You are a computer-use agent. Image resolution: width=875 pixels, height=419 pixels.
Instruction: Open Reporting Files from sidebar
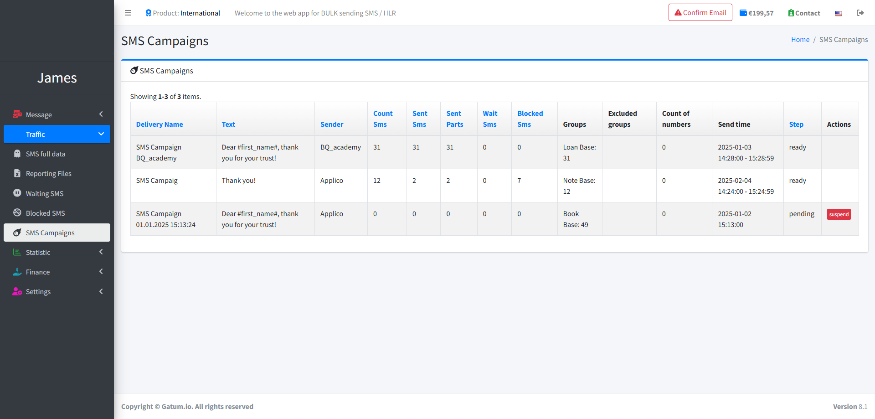coord(48,174)
